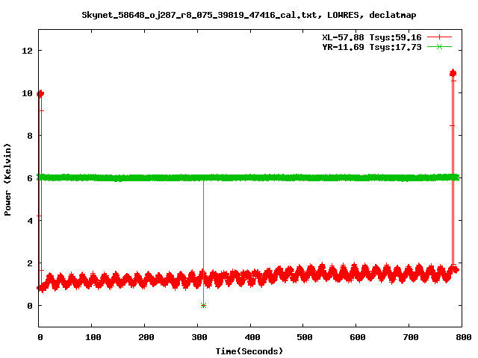
Task: Click the y-axis tick label 2
Action: [30, 263]
